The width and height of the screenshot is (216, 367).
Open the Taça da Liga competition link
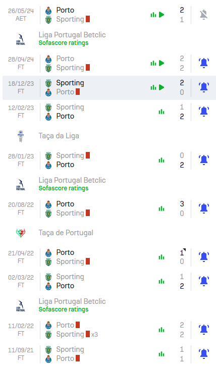(x=59, y=136)
